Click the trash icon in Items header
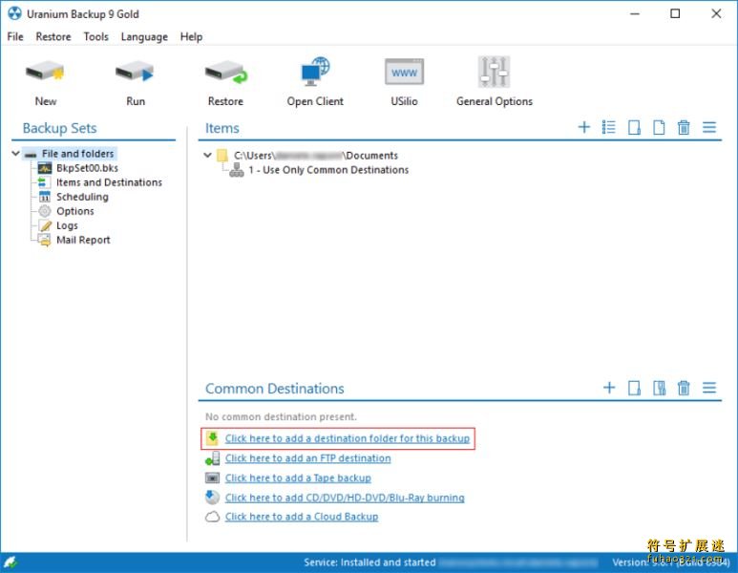The height and width of the screenshot is (573, 738). (684, 127)
